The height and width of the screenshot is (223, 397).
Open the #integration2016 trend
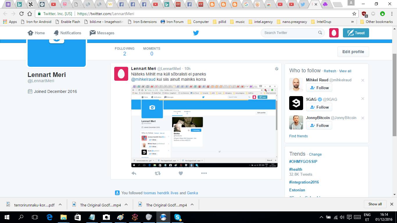[304, 182]
